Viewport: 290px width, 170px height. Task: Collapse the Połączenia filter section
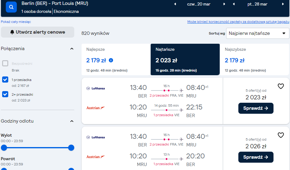point(72,49)
